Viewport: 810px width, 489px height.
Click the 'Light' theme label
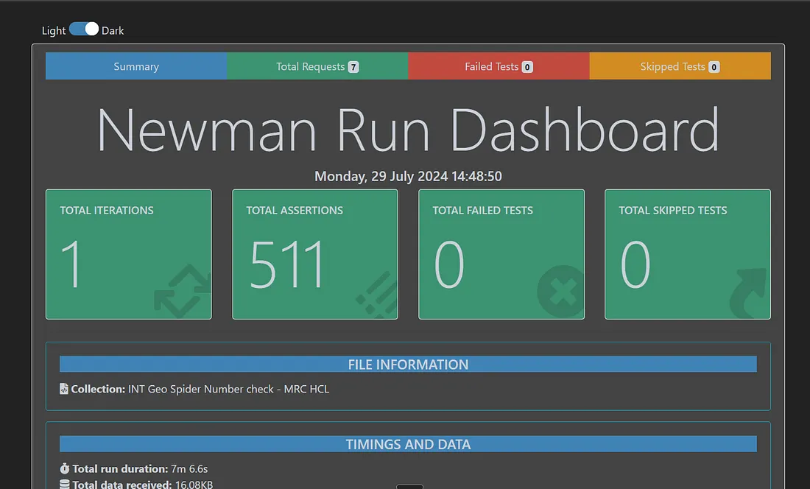[54, 30]
